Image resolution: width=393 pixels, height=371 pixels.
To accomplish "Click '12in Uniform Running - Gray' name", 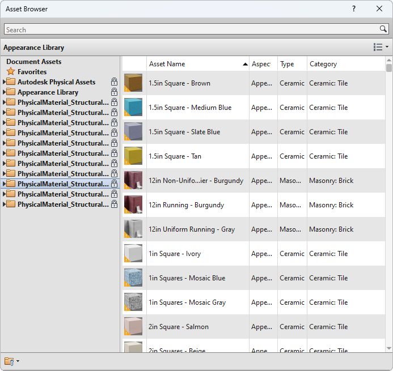I will (x=192, y=229).
